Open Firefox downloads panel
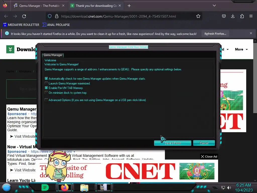Screen dimensions: 257x193 point(233,16)
